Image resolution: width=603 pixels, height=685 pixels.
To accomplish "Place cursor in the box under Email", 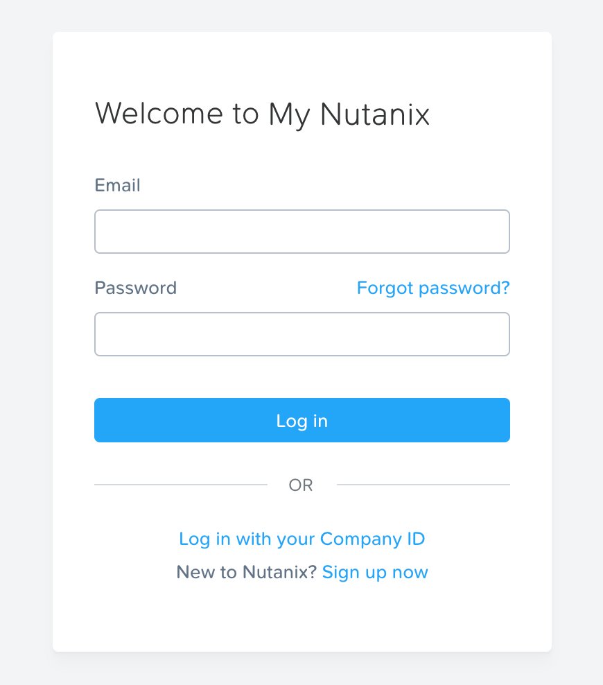I will click(x=301, y=232).
